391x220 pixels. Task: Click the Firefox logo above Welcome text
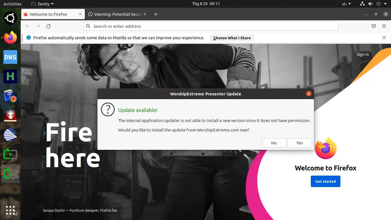click(325, 148)
